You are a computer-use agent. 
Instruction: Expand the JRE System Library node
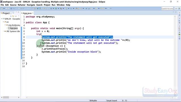[x=3, y=31]
